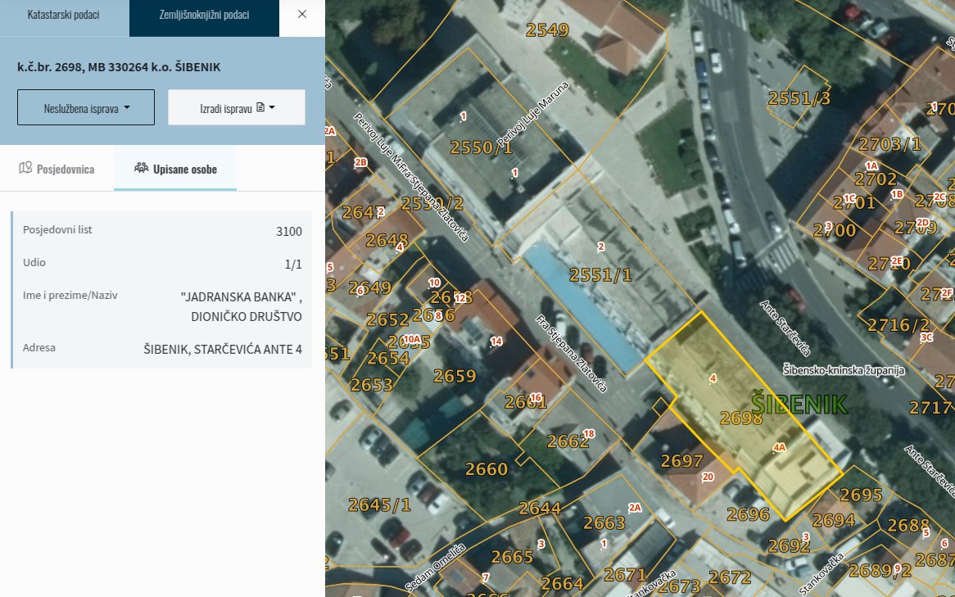
Task: Expand the Neslužbena isprava dropdown
Action: coord(86,107)
